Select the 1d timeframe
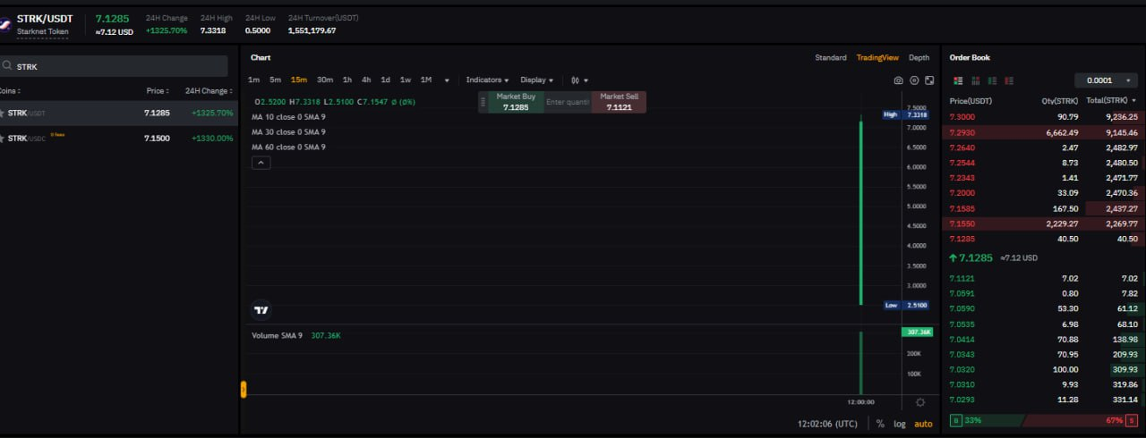Screen dimensions: 1146x438 385,80
